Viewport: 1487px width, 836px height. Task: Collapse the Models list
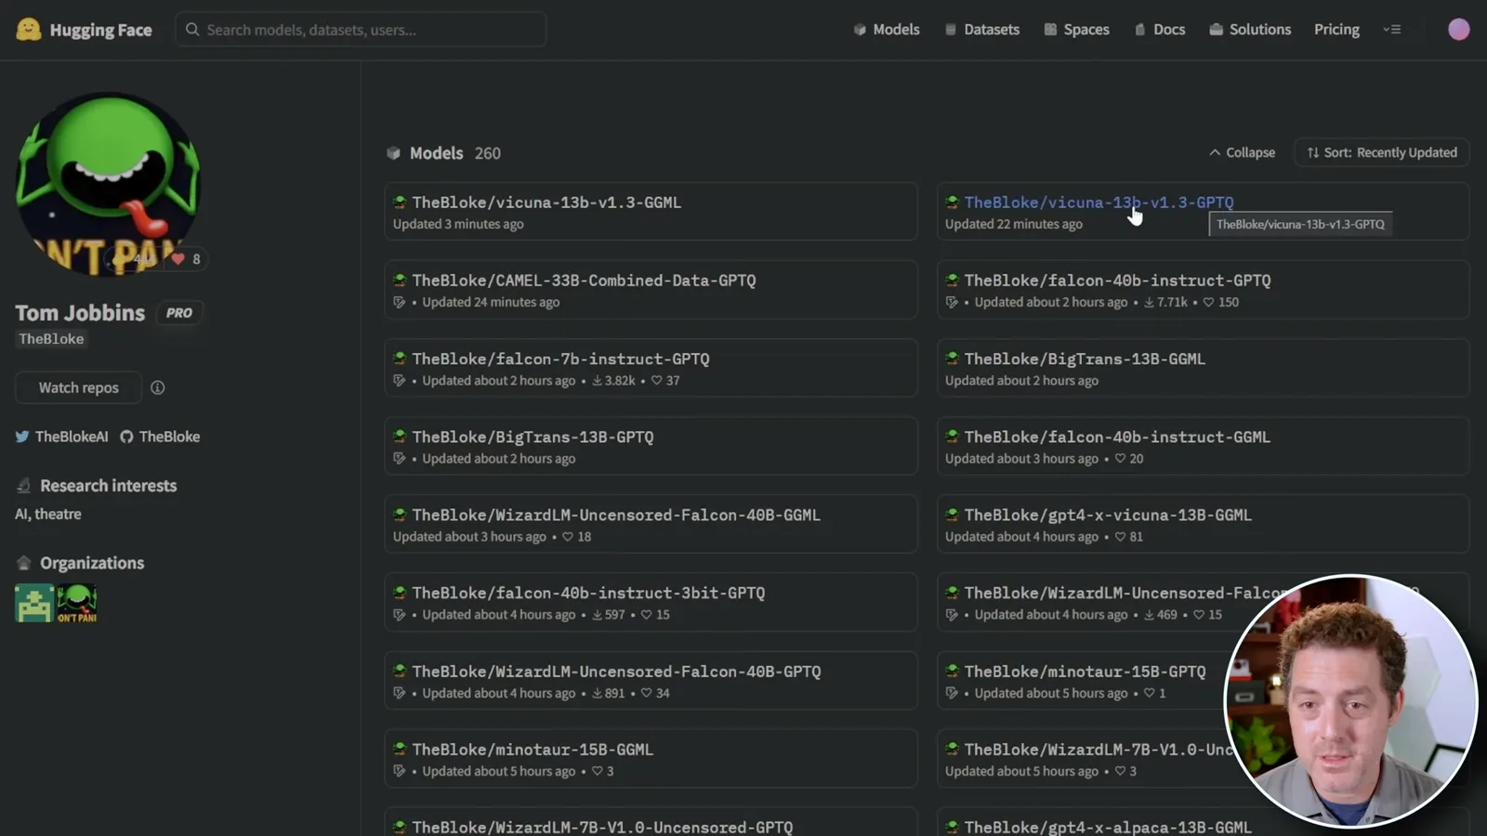tap(1242, 152)
